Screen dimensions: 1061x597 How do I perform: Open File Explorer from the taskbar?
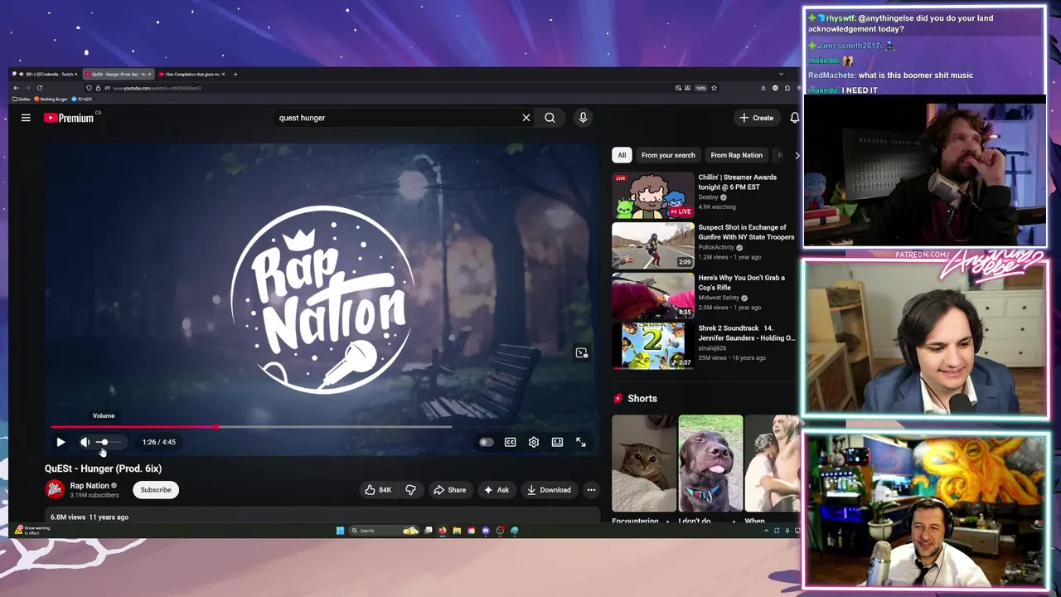click(457, 531)
